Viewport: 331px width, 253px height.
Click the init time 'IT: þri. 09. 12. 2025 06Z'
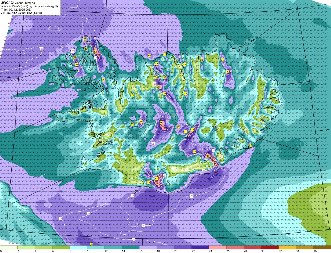coord(16,10)
